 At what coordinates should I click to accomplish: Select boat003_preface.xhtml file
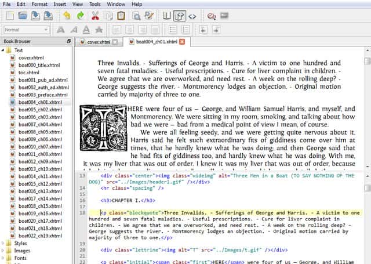pyautogui.click(x=43, y=95)
